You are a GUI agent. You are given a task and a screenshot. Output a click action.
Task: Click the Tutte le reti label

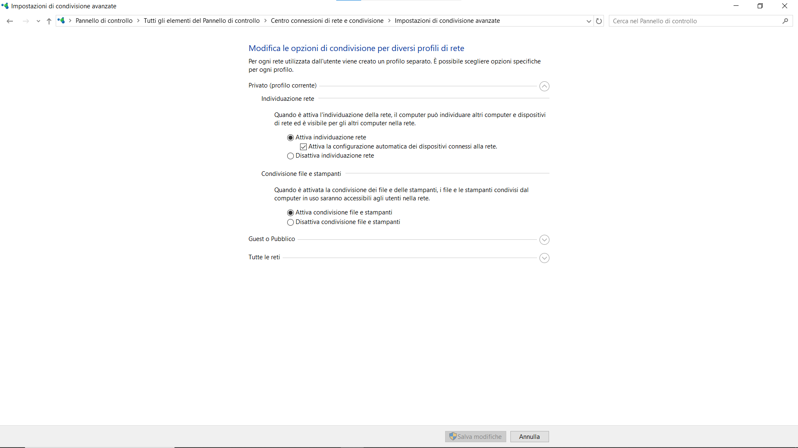point(264,257)
